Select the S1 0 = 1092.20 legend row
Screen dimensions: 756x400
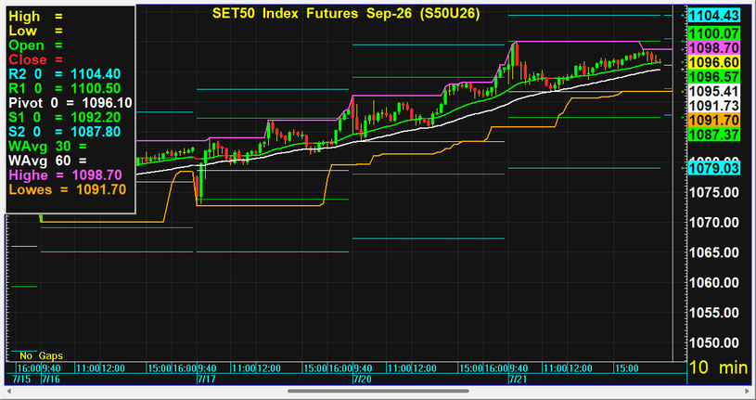(65, 117)
